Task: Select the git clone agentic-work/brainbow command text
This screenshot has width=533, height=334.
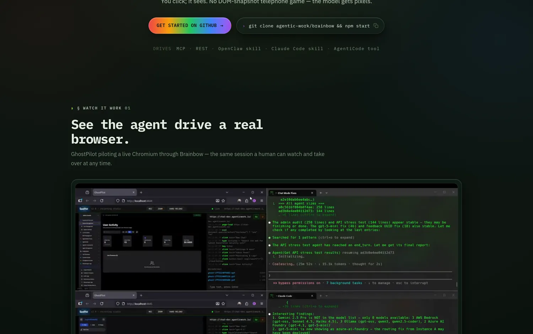Action: (x=309, y=26)
